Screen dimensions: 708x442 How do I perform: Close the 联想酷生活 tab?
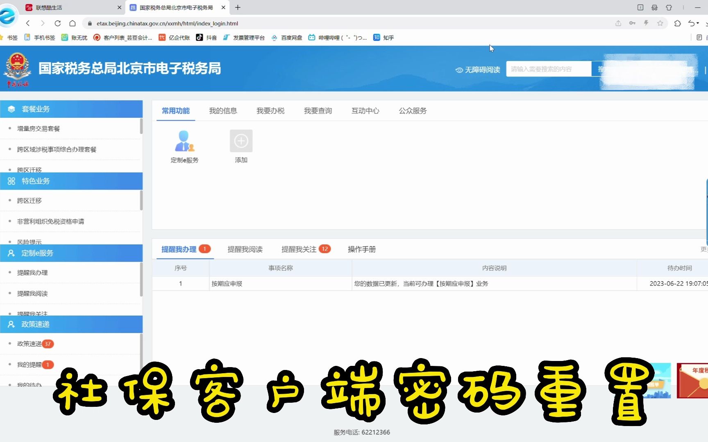coord(119,7)
